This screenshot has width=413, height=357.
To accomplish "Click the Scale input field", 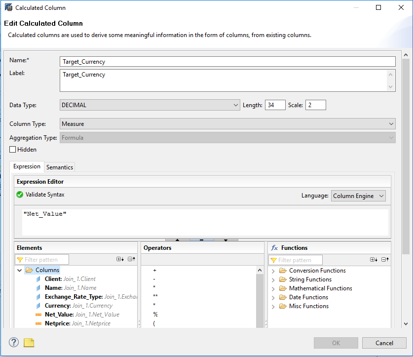I will coord(315,105).
